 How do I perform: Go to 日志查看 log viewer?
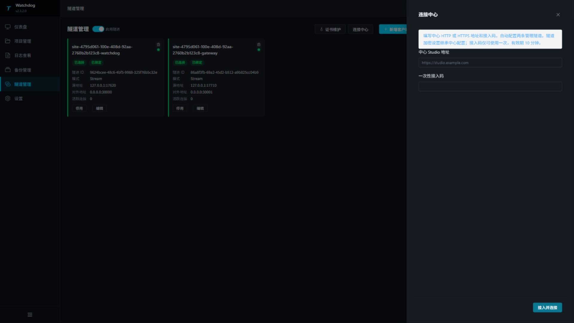[30, 55]
